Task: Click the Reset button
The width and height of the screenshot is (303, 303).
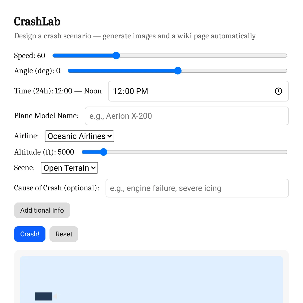Action: pyautogui.click(x=64, y=234)
